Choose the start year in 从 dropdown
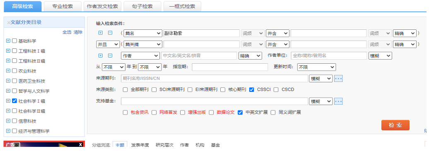The height and width of the screenshot is (151, 429). coord(113,67)
